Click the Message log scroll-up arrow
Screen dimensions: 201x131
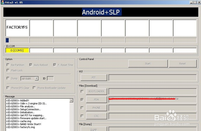click(x=71, y=100)
